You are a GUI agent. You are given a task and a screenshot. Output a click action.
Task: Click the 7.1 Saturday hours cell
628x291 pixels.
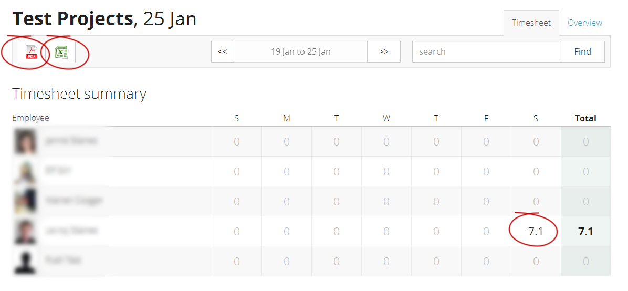(536, 231)
